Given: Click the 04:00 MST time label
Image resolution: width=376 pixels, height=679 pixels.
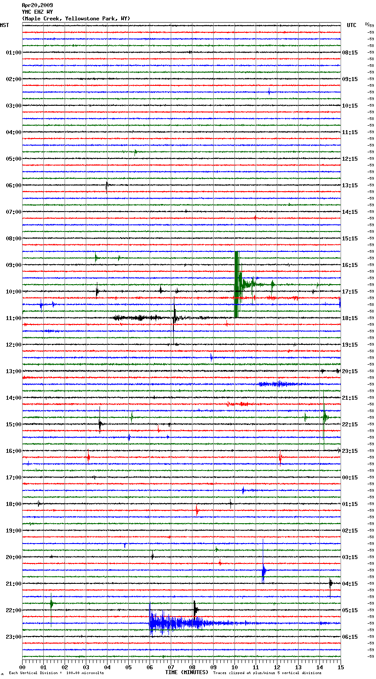Looking at the screenshot, I should [14, 132].
